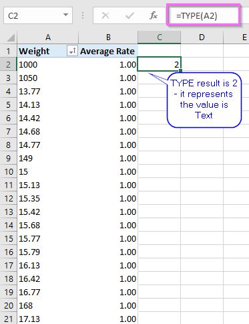
Task: Select cell containing 14.68
Action: click(x=48, y=131)
